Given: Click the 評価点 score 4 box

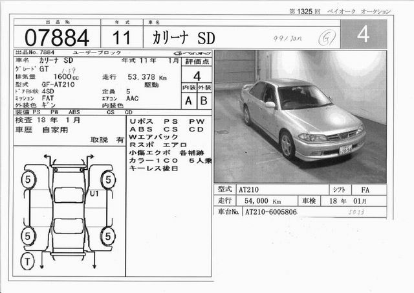Looking at the screenshot, I should (197, 76).
